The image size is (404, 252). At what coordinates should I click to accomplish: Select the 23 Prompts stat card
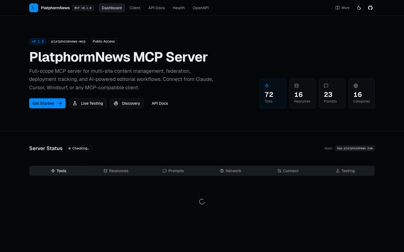click(x=332, y=94)
